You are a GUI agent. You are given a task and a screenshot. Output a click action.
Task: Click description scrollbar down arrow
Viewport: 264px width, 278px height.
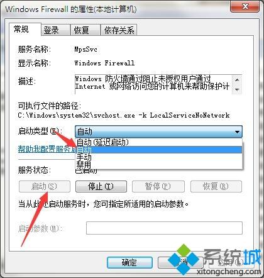click(x=237, y=89)
